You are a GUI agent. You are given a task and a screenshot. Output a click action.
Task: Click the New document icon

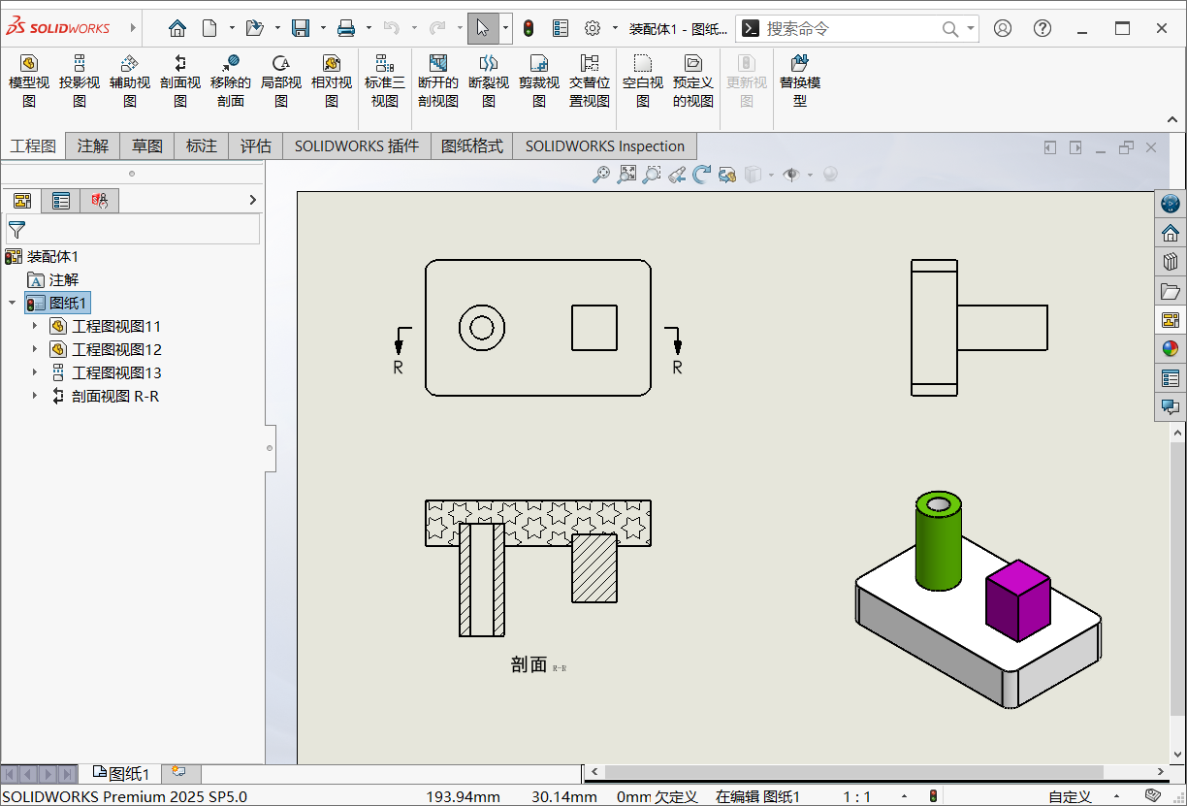(209, 28)
